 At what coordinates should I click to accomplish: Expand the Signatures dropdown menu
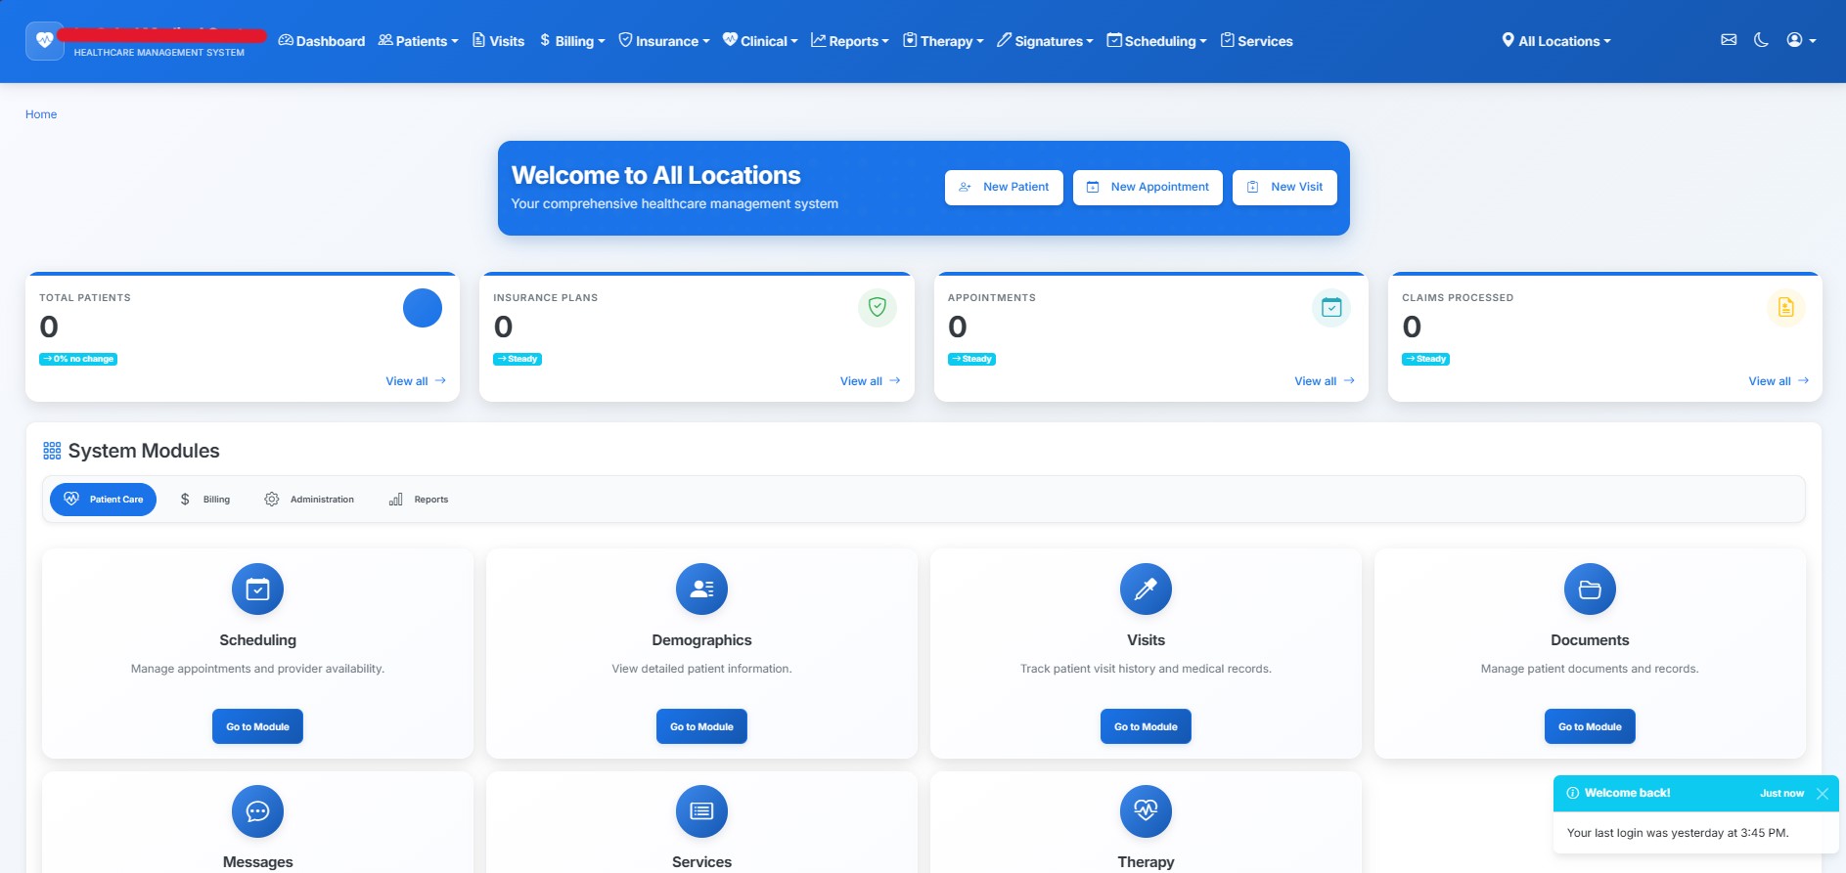1045,41
